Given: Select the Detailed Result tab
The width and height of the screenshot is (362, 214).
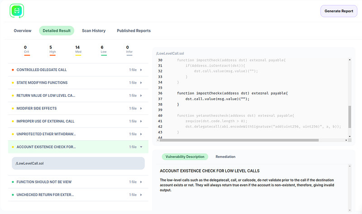Looking at the screenshot, I should [57, 31].
